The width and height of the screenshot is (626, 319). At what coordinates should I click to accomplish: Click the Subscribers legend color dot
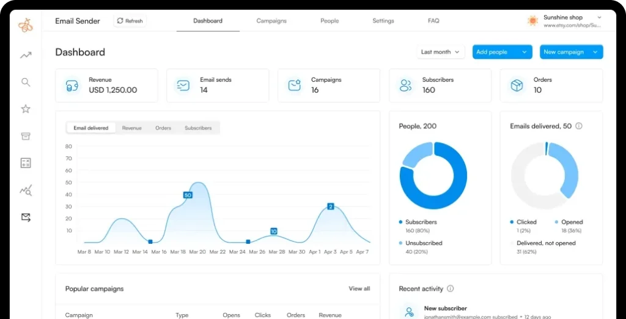(x=400, y=222)
